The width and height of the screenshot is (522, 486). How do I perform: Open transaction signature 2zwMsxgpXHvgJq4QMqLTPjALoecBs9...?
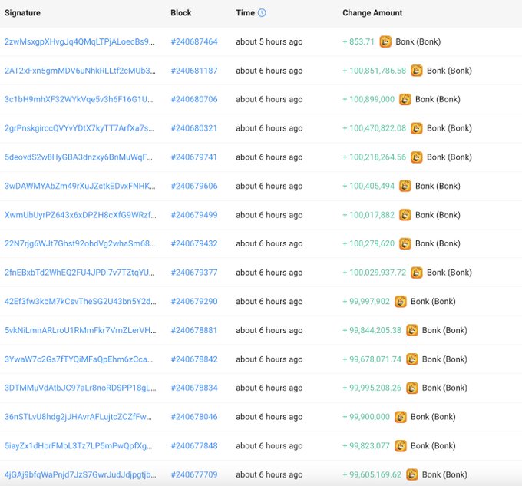[x=80, y=42]
